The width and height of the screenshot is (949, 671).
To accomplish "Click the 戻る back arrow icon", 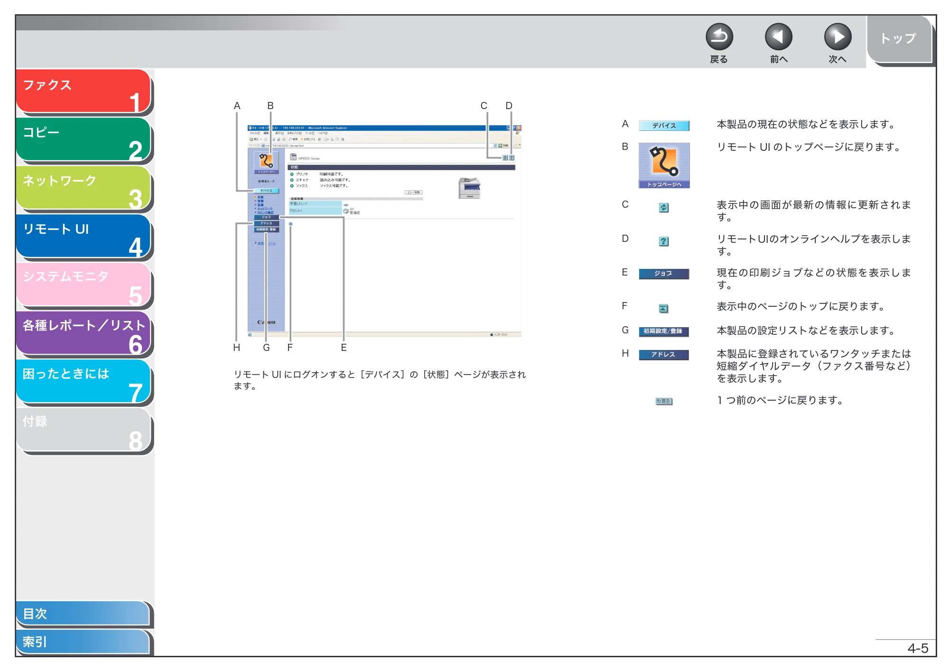I will point(719,37).
